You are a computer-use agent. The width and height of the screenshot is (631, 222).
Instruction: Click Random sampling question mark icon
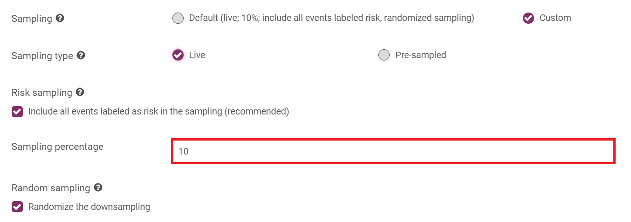point(98,188)
